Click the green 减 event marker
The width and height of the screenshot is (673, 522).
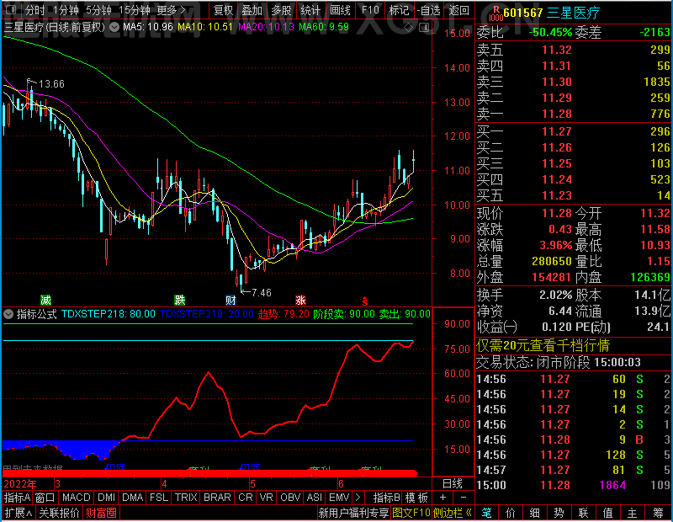pyautogui.click(x=45, y=300)
